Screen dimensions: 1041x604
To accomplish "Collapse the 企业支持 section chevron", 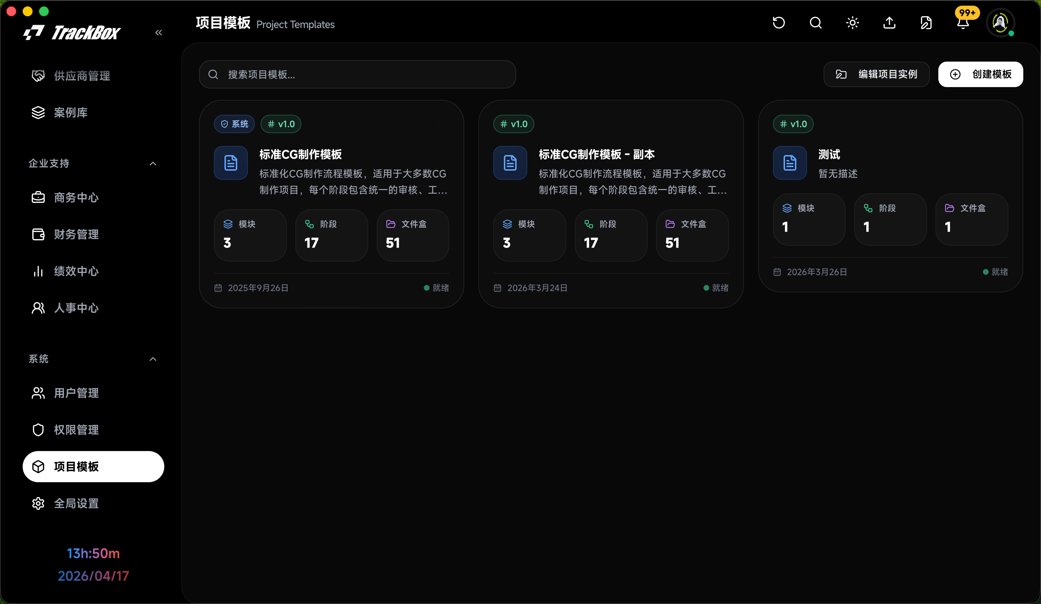I will coord(153,164).
